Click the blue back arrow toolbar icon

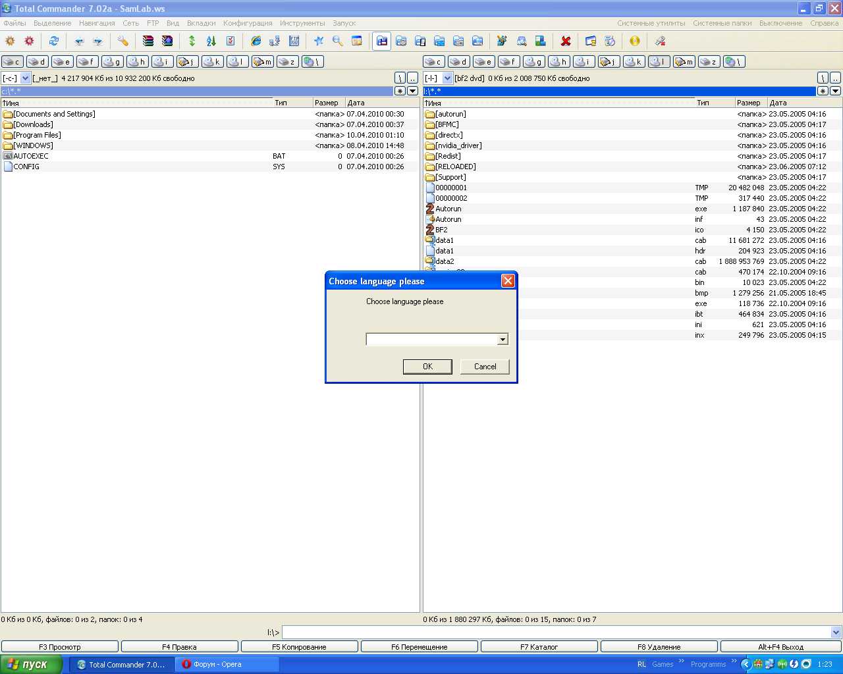click(x=79, y=41)
